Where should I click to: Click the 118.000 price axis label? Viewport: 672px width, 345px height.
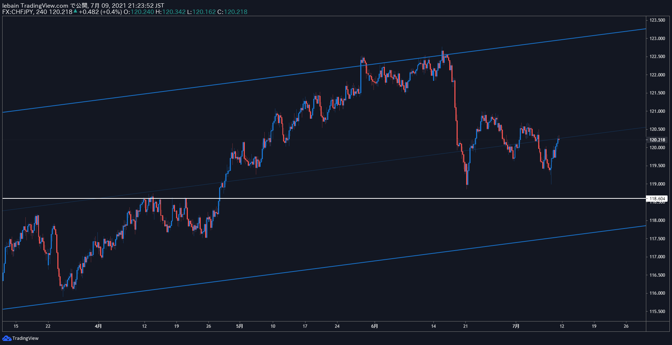657,220
